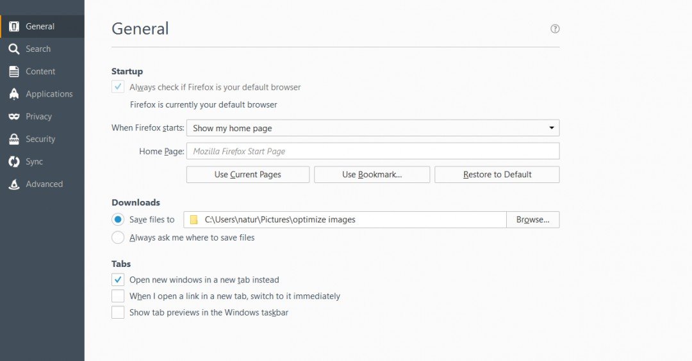The image size is (692, 361).
Task: Click the folder icon in download path field
Action: coord(194,220)
